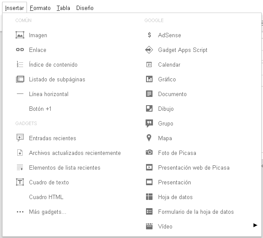Screen dimensions: 263x238
Task: Click the Mapa location pin icon
Action: (149, 138)
